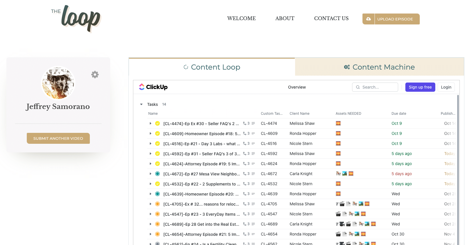Click the clapperboard asset icon in CL-4654 row
This screenshot has width=471, height=245.
point(338,234)
